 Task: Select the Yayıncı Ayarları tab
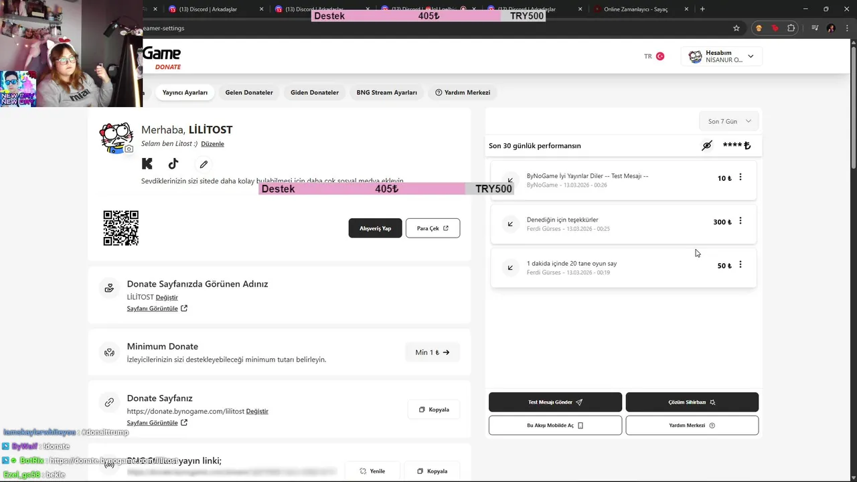pos(185,92)
